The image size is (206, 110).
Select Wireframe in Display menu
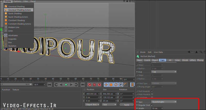click(x=19, y=35)
